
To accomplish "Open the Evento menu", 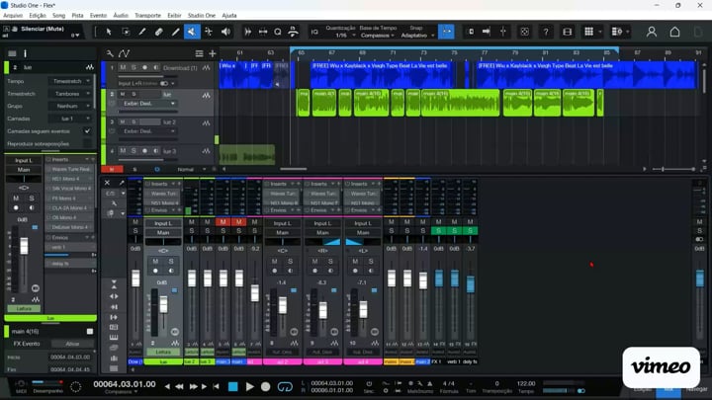I will point(98,16).
